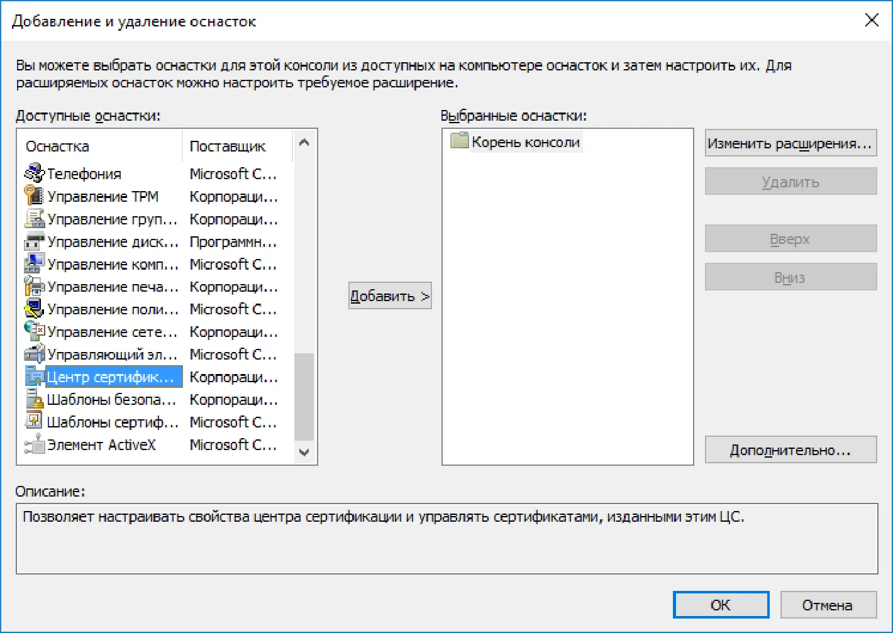
Task: Click the Шаблоны сертиф... certificate icon
Action: click(35, 422)
